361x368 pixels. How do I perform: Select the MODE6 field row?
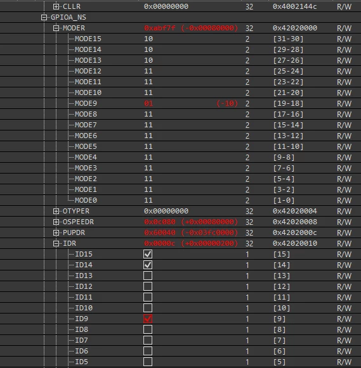[180, 136]
